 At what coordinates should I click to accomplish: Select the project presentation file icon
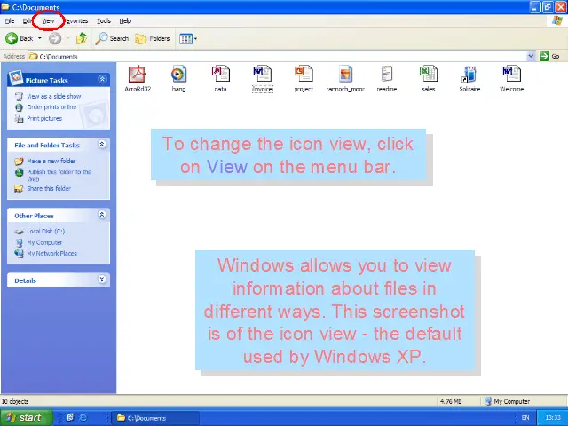(304, 74)
